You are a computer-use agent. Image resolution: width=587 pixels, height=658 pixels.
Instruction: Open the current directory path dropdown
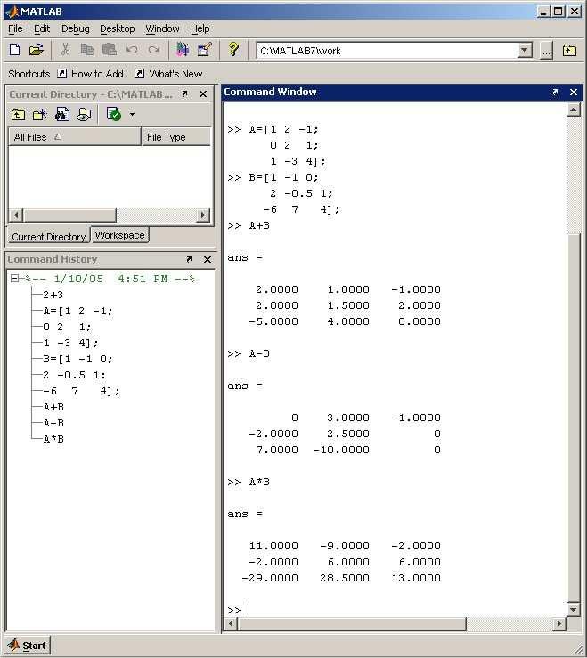pos(524,51)
